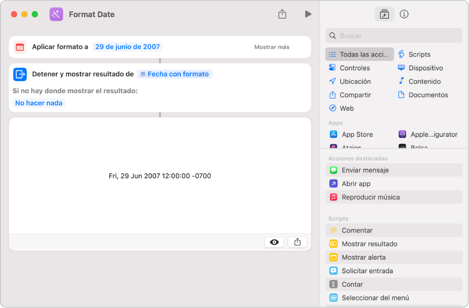Open the Controles category

coord(349,68)
